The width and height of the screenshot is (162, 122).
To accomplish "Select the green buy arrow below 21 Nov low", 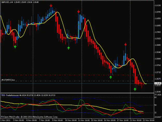I will (135, 89).
